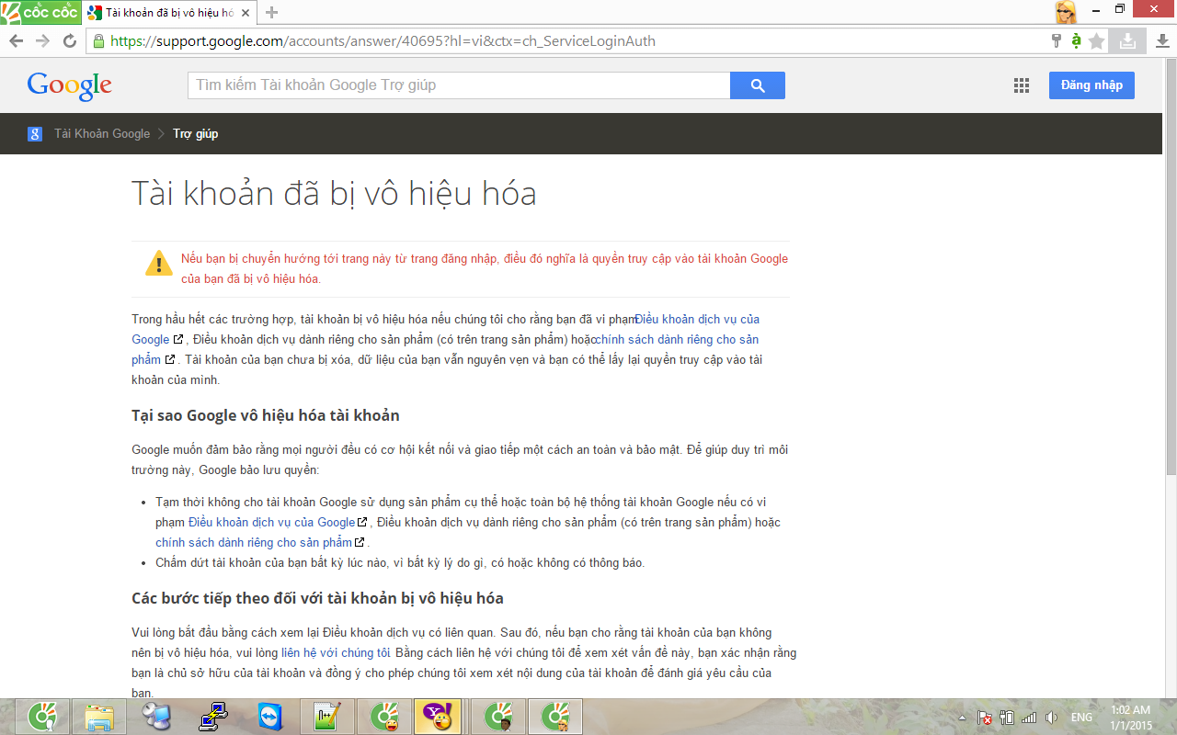Open the clock showing 1:02 AM

click(x=1131, y=718)
